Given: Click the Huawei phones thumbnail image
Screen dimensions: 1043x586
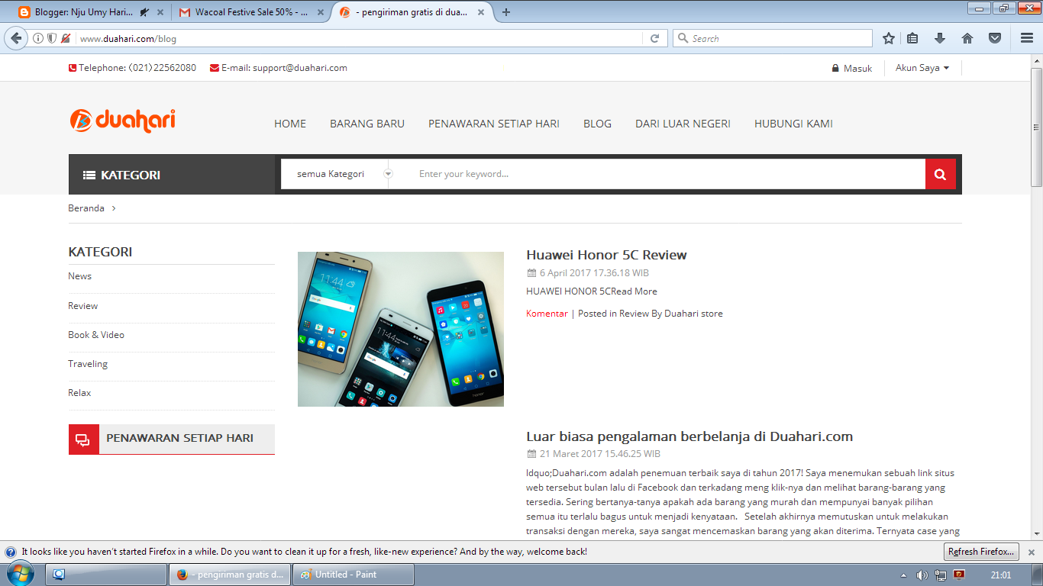Looking at the screenshot, I should click(401, 329).
